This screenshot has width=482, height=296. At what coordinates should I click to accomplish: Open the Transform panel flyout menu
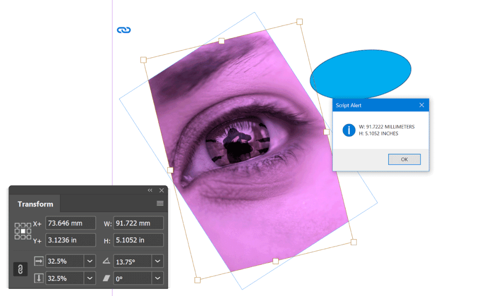click(x=160, y=204)
